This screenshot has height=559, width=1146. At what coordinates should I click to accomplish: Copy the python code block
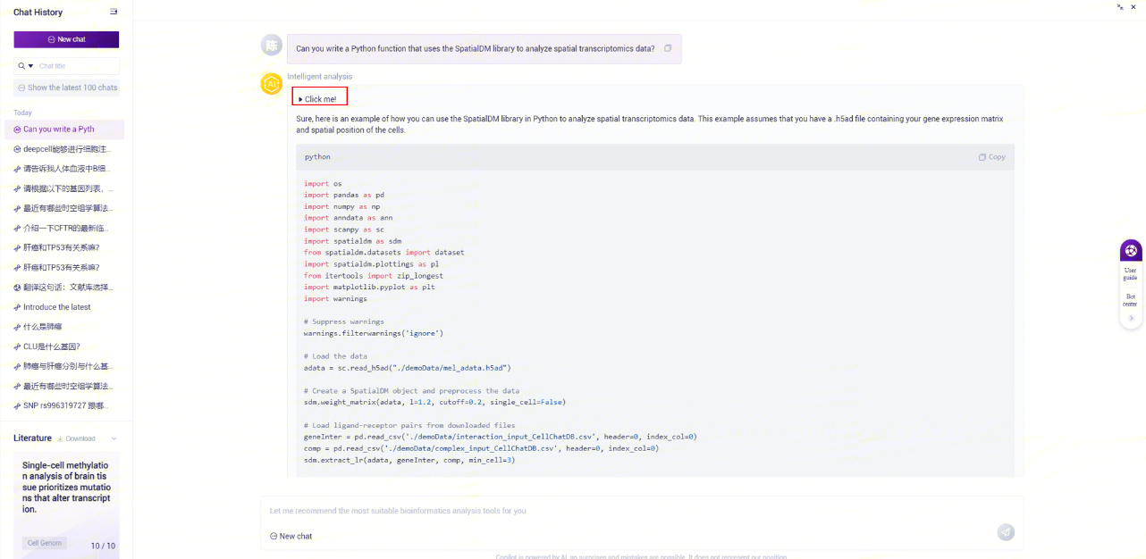pos(991,157)
